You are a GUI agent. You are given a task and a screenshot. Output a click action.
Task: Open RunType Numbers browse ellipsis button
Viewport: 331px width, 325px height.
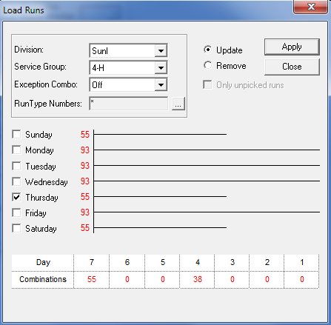pos(178,104)
